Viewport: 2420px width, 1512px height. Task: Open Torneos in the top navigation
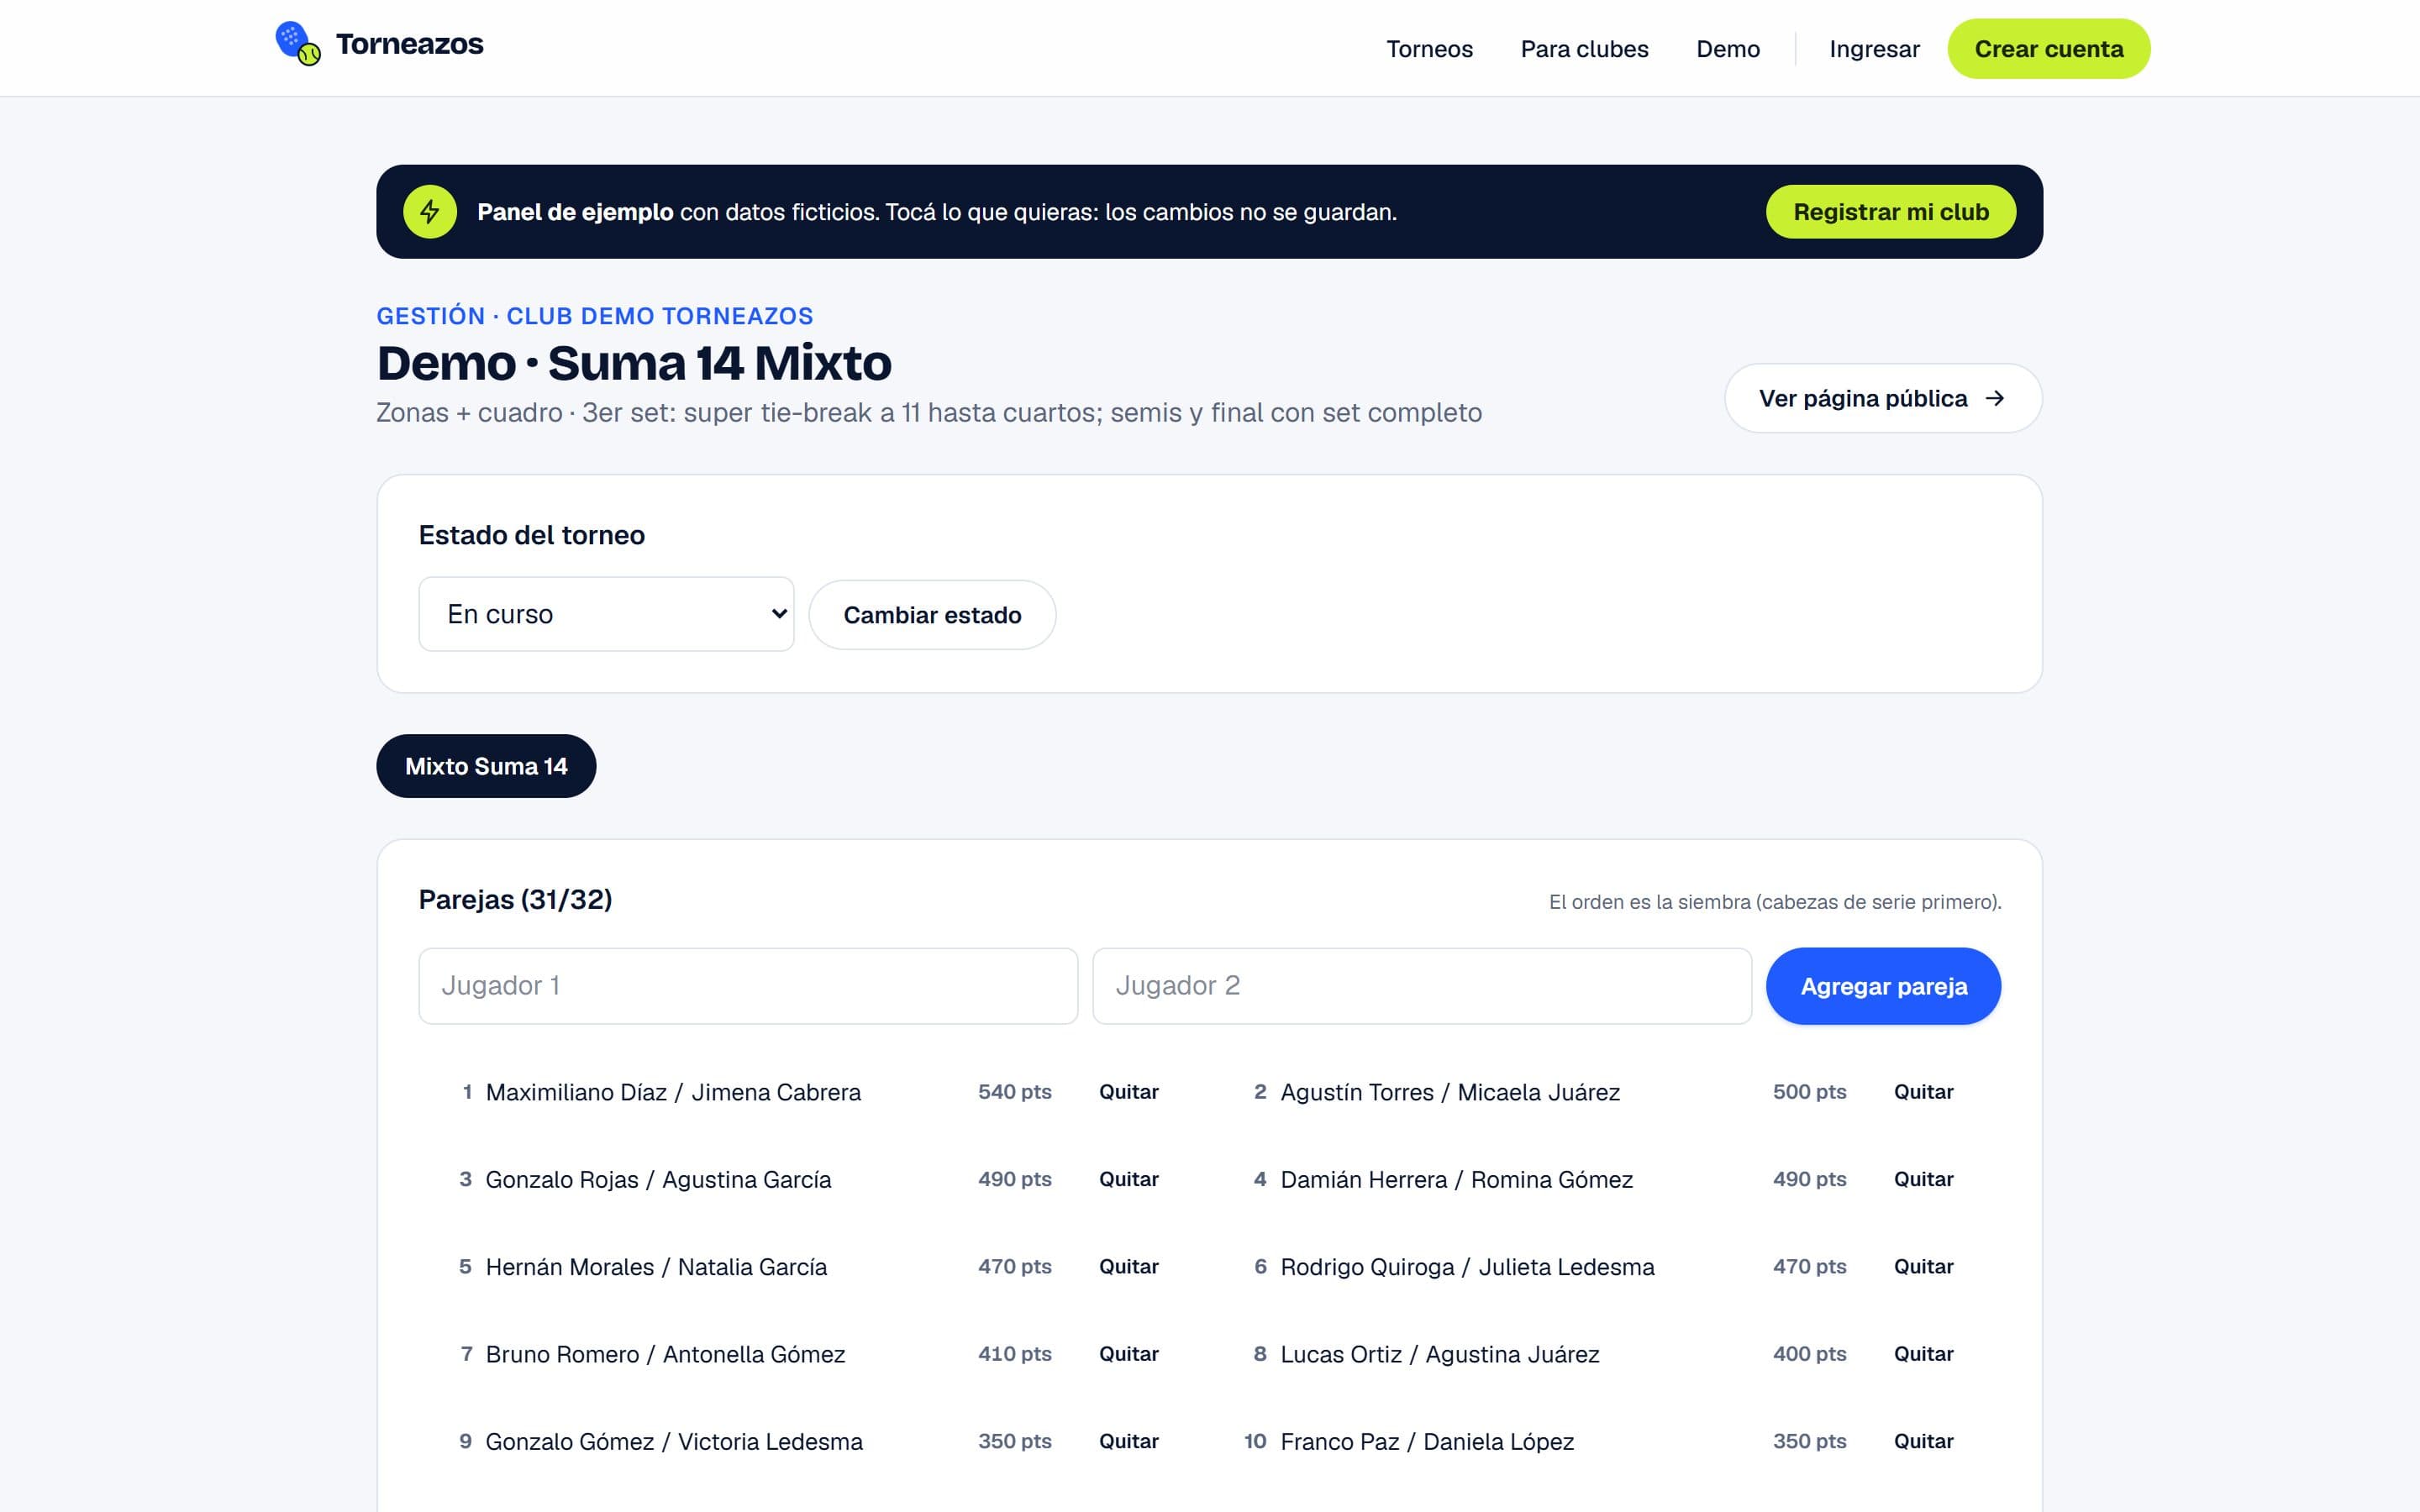(x=1429, y=49)
